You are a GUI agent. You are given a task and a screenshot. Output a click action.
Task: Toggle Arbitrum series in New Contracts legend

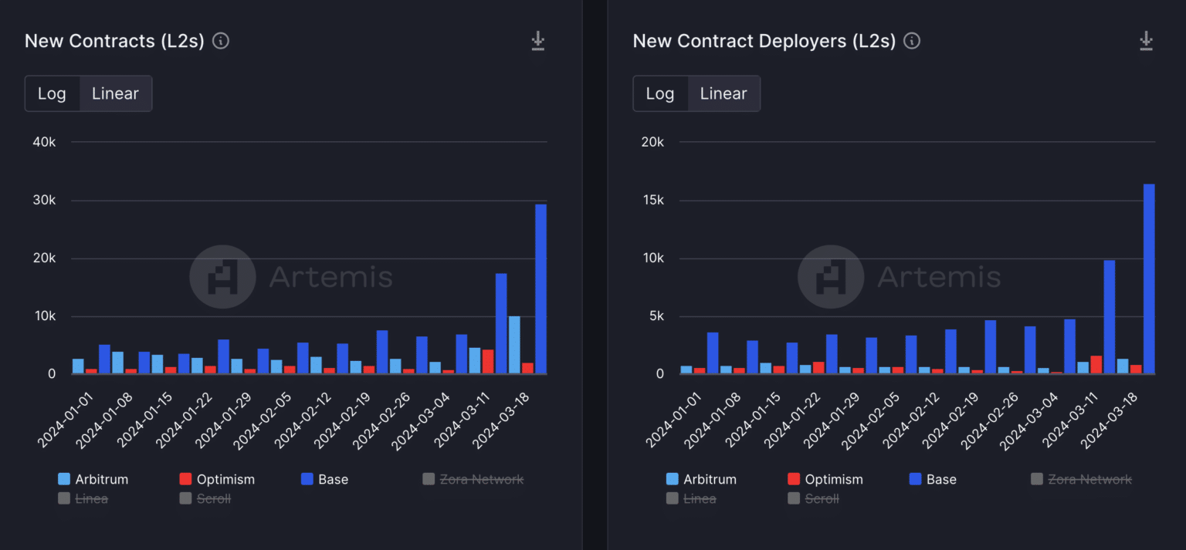click(93, 479)
